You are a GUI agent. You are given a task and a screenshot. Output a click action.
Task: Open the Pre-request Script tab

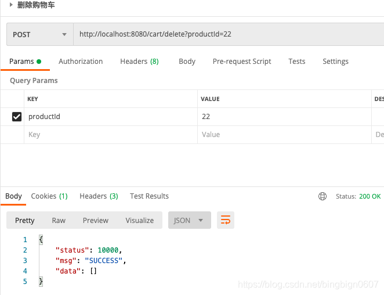[242, 62]
